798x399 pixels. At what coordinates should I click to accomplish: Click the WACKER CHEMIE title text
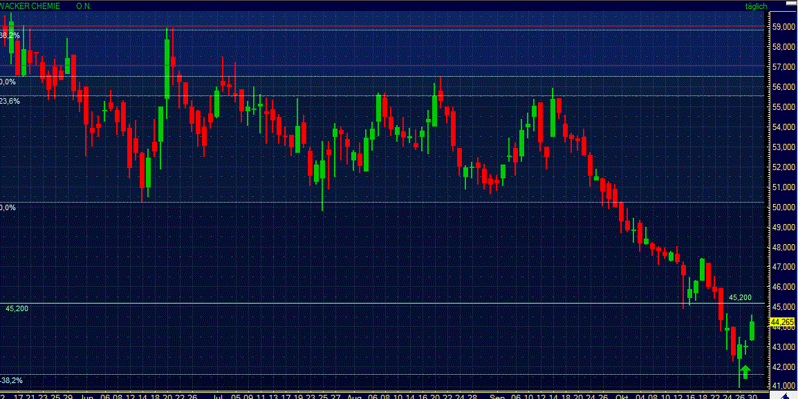31,6
